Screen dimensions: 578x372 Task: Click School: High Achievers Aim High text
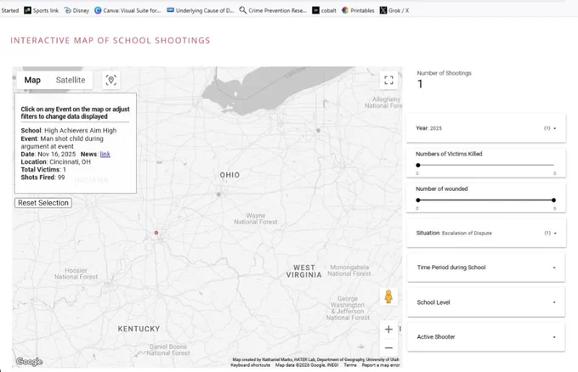pos(69,131)
